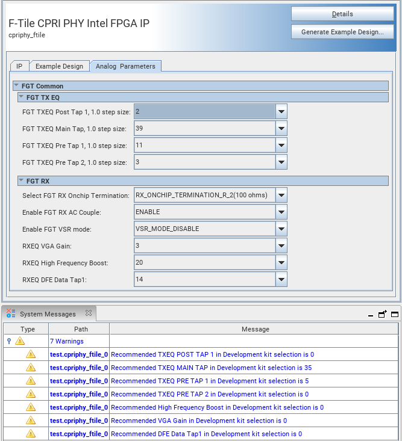
Task: Open RX Onchip Termination dropdown arrow
Action: pyautogui.click(x=281, y=195)
